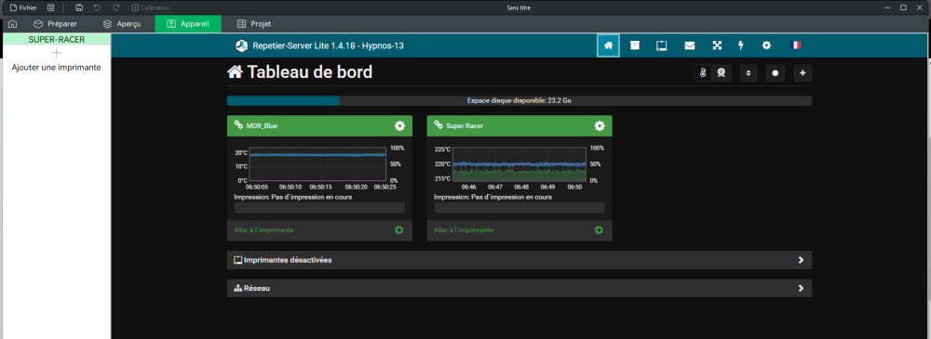The image size is (931, 339).
Task: Click the link icon beside MDR_Blue
Action: pyautogui.click(x=238, y=125)
